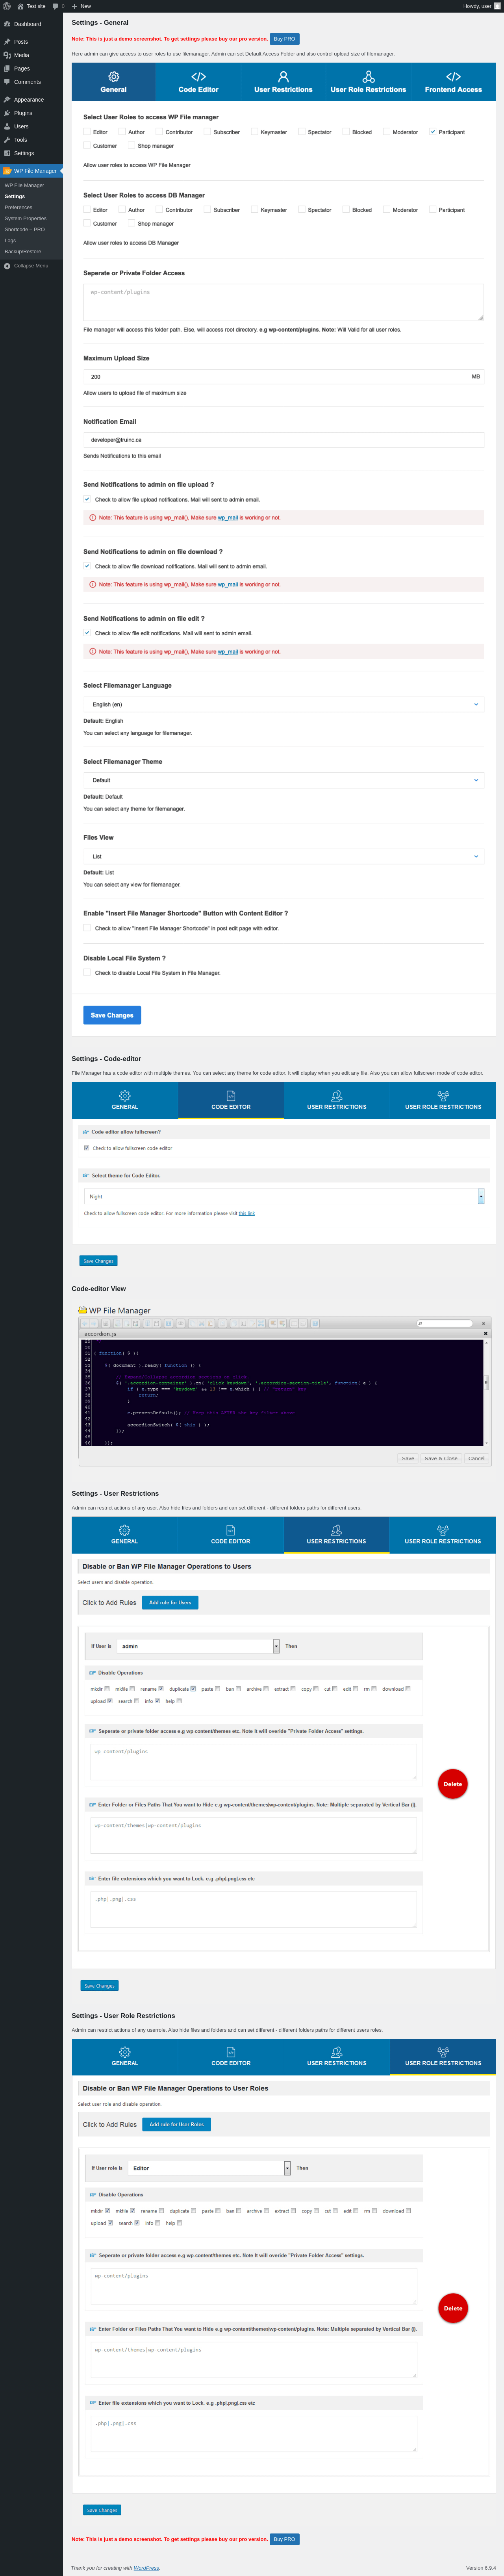Toggle file upload notifications checkbox
504x2576 pixels.
point(87,499)
